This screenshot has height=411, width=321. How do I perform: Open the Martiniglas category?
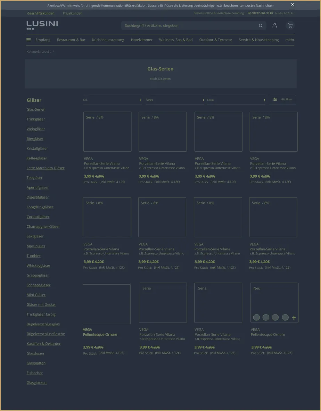click(x=36, y=246)
